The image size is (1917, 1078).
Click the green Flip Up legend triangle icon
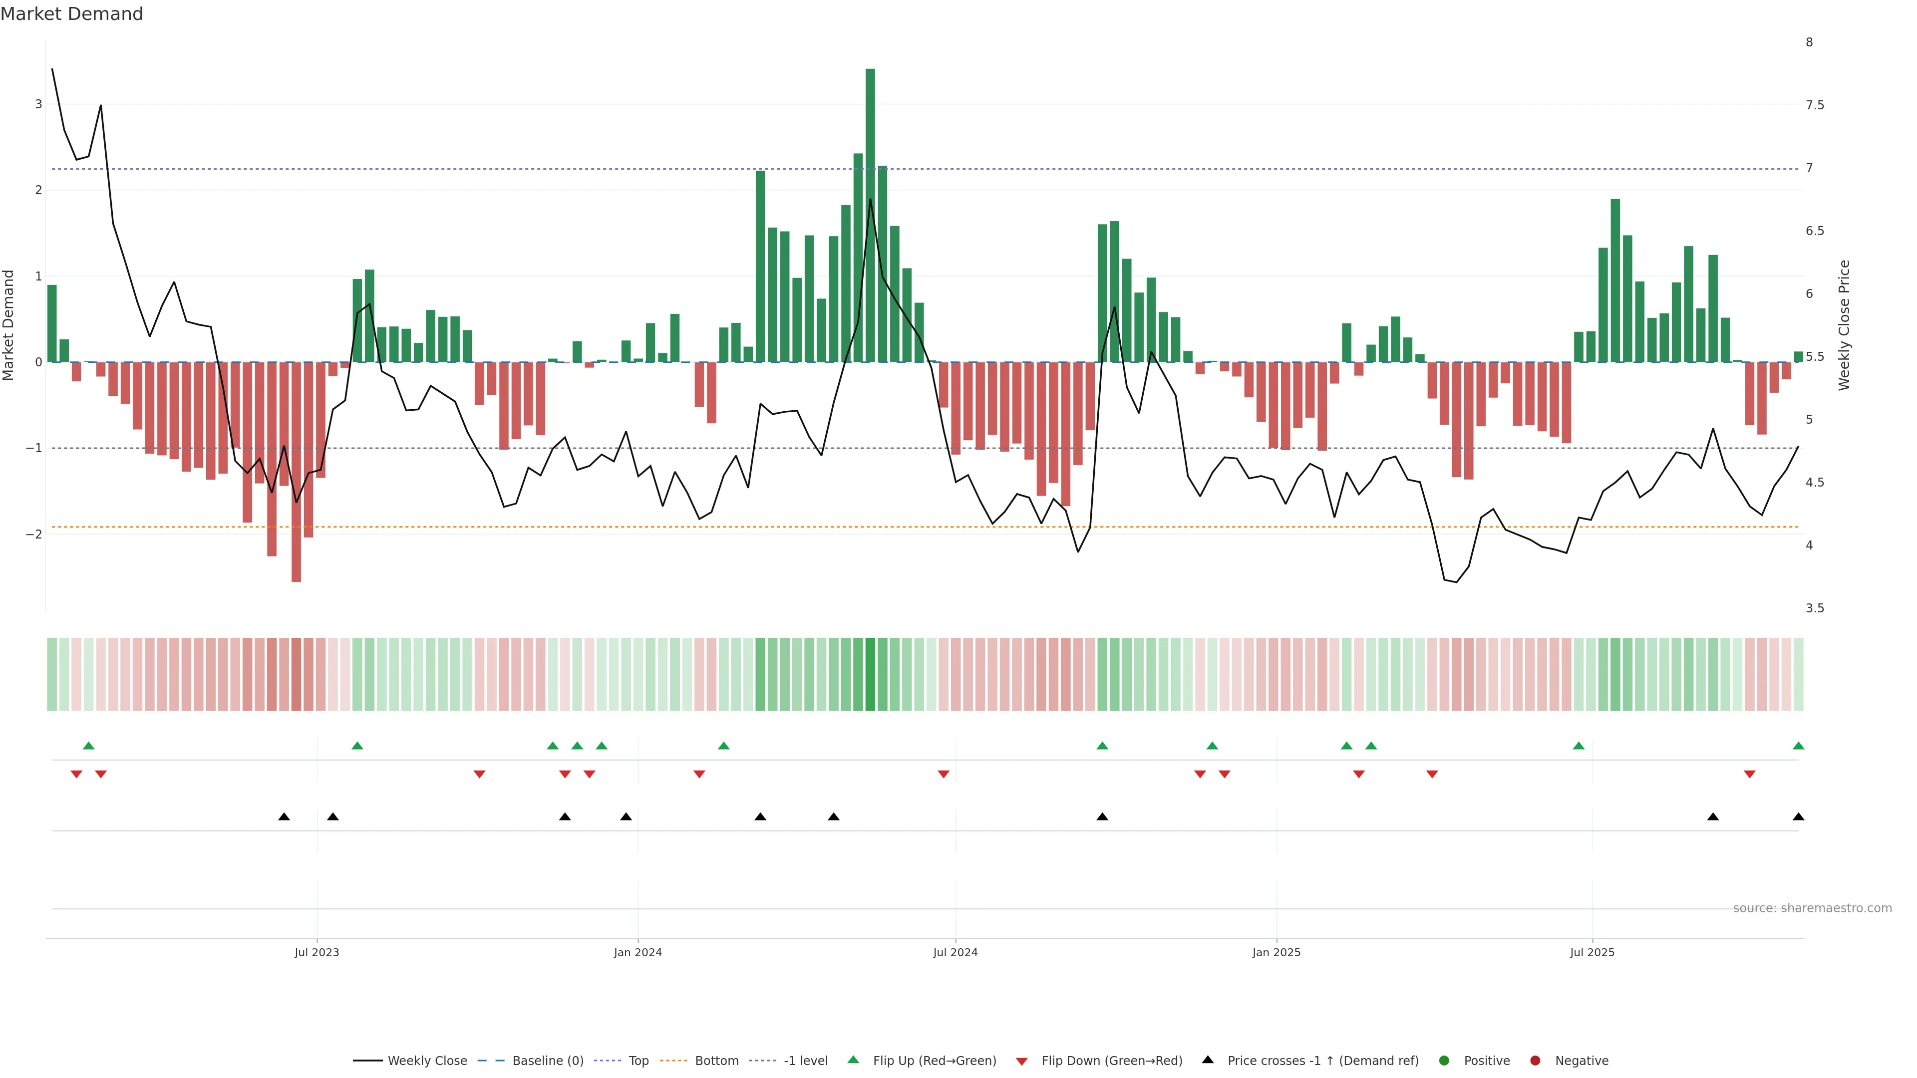point(854,1060)
